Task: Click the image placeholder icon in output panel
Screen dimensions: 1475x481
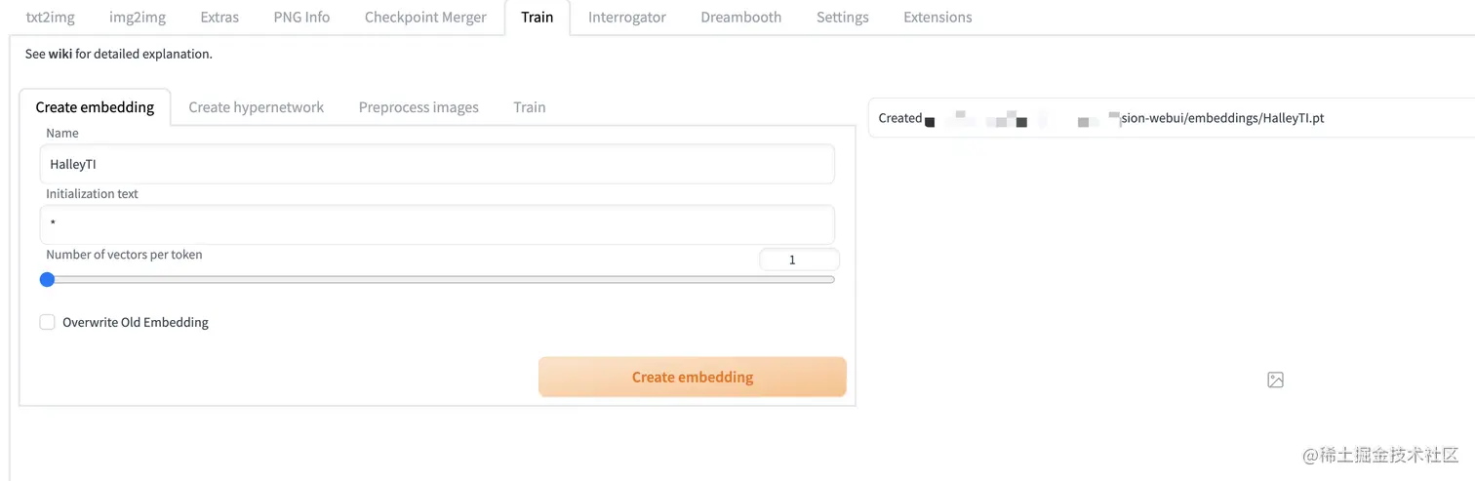Action: point(1275,380)
